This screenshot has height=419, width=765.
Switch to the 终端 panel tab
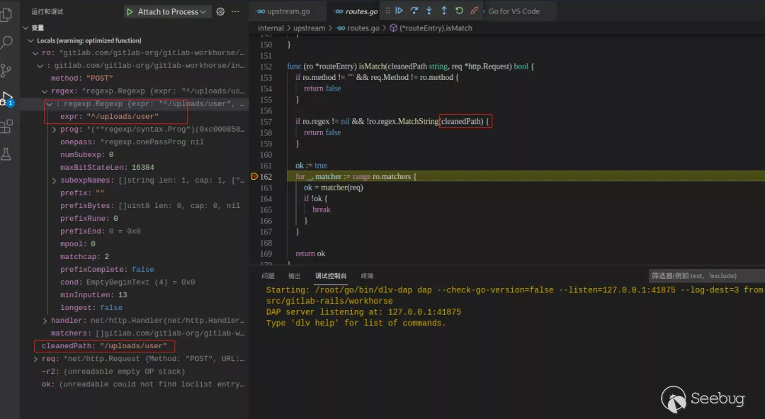(x=367, y=276)
